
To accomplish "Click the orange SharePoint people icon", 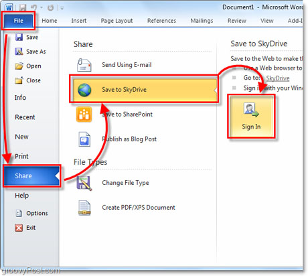I will point(84,115).
